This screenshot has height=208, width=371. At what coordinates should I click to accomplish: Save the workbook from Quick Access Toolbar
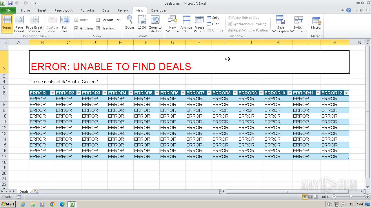[x=10, y=3]
